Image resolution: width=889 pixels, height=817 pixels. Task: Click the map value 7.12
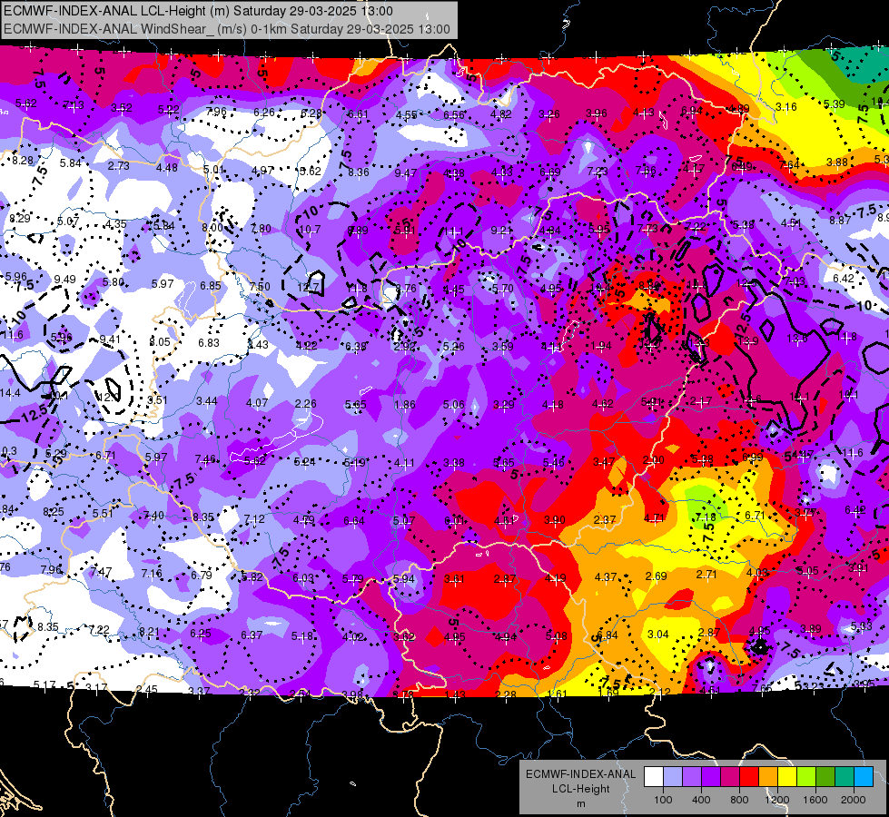click(x=254, y=518)
